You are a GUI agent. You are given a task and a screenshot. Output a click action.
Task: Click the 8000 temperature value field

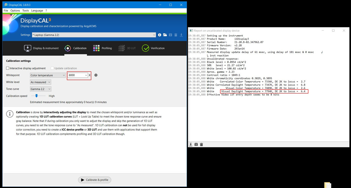point(76,75)
